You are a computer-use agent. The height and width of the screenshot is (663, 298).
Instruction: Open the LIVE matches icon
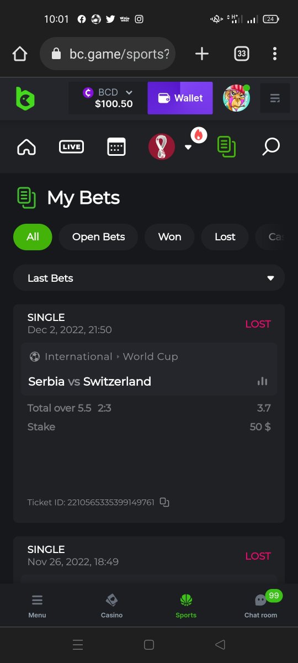[x=71, y=147]
